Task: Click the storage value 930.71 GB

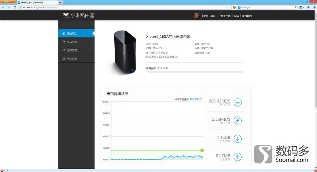Action: point(207,48)
